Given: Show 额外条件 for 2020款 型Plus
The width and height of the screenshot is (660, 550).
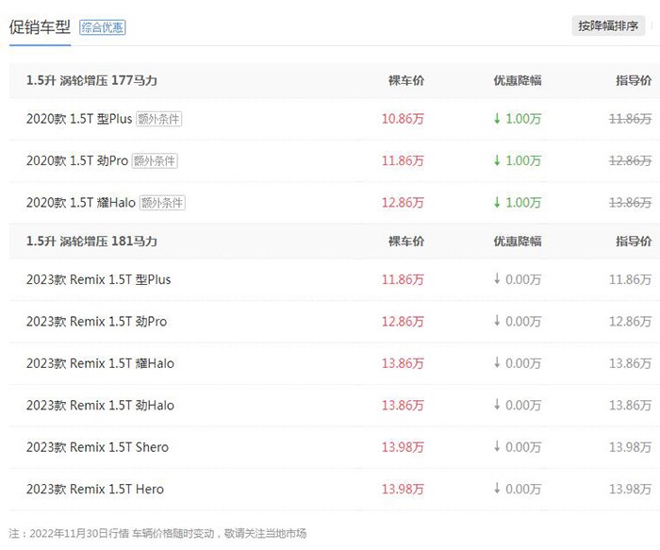Looking at the screenshot, I should 158,119.
